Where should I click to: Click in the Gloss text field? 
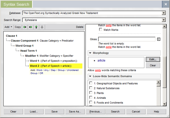(127, 39)
